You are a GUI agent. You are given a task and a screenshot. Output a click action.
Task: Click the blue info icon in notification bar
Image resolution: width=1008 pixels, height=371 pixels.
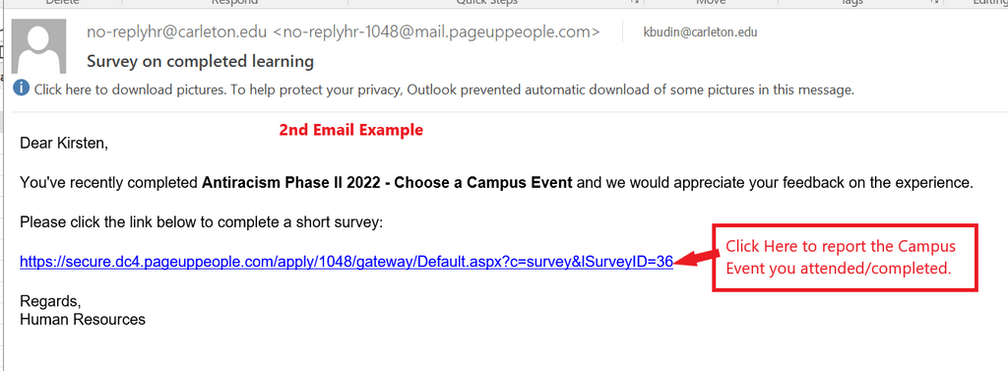22,88
